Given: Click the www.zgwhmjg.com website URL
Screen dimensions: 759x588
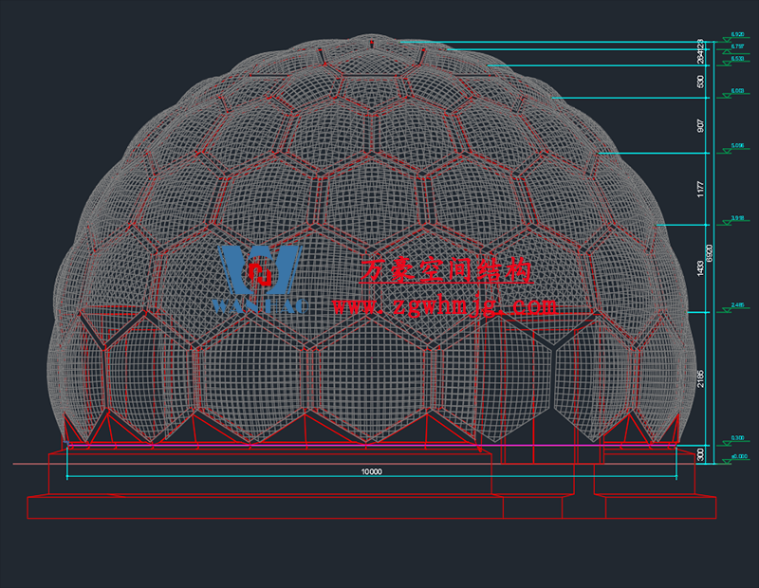Looking at the screenshot, I should click(x=443, y=306).
